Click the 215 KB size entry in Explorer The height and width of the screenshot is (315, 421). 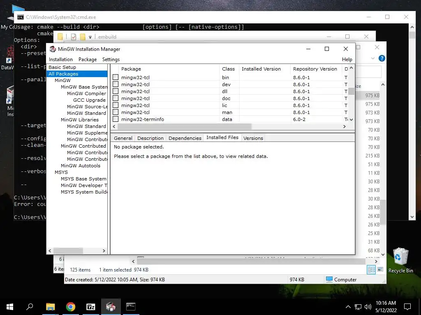372,155
